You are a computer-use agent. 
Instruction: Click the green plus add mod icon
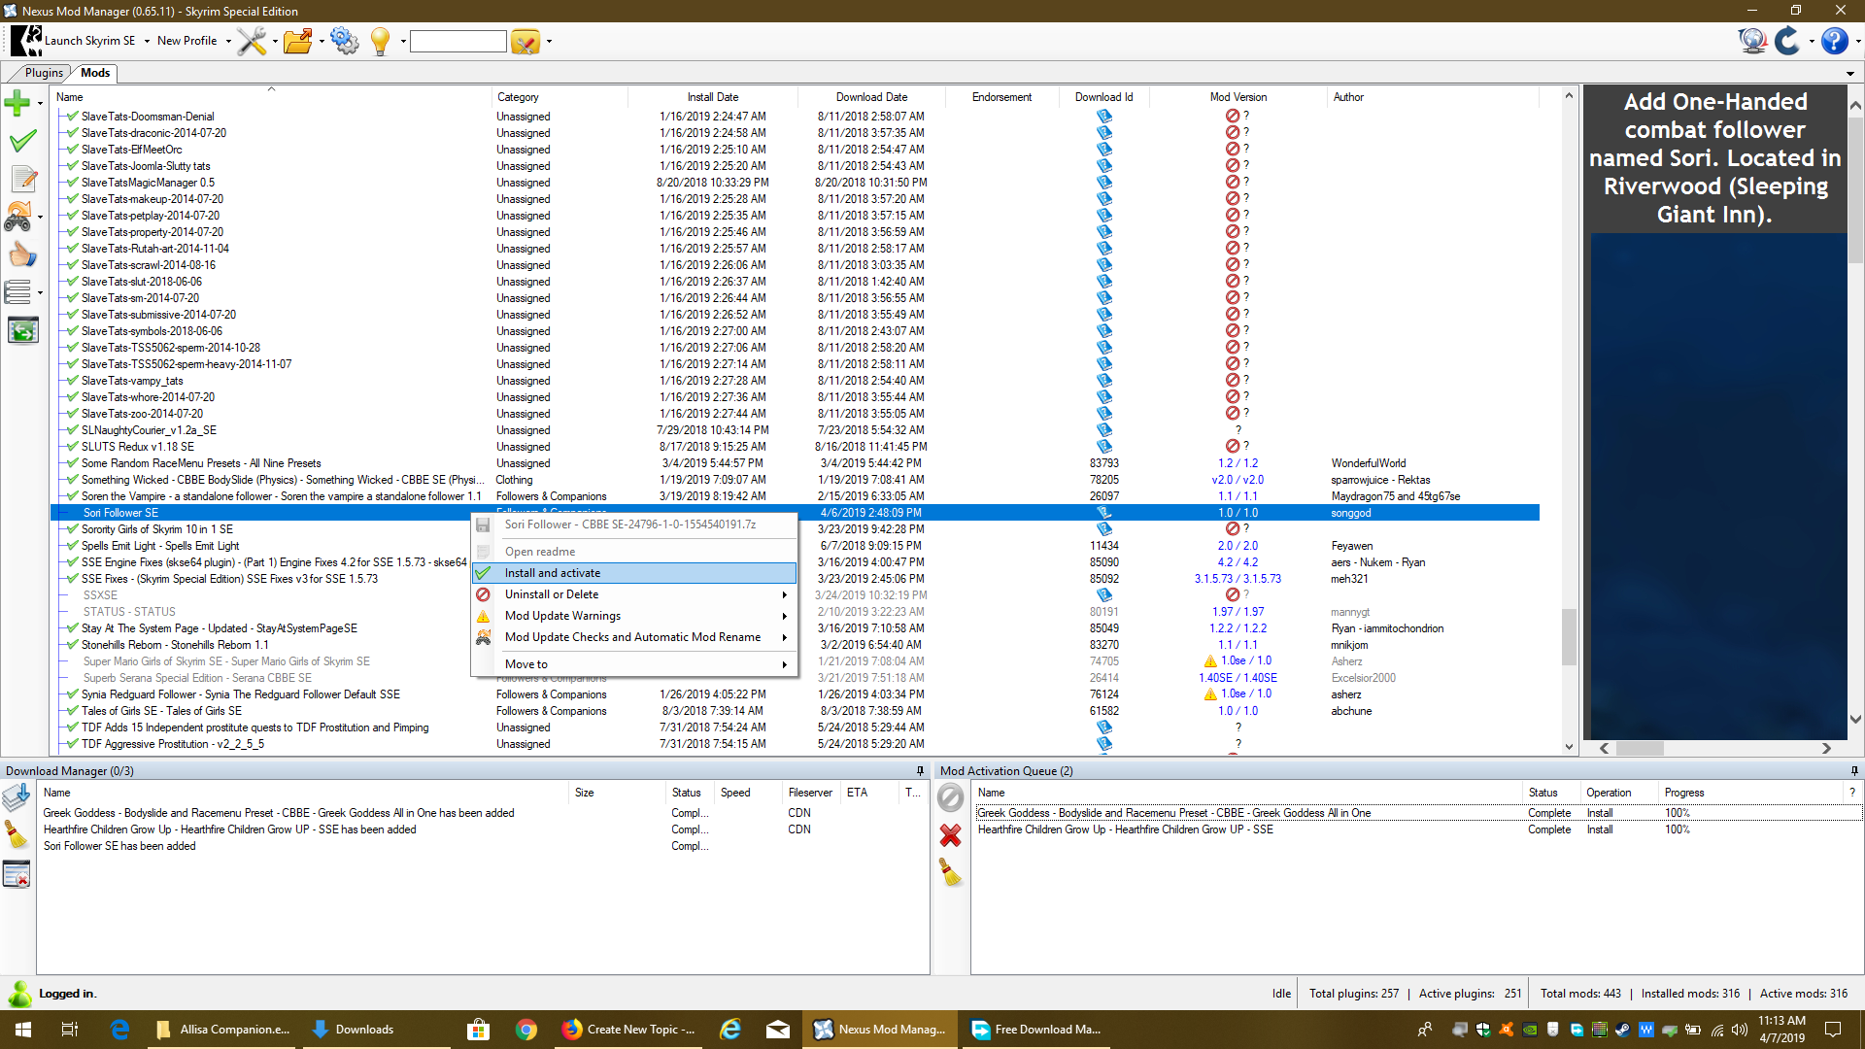coord(17,102)
